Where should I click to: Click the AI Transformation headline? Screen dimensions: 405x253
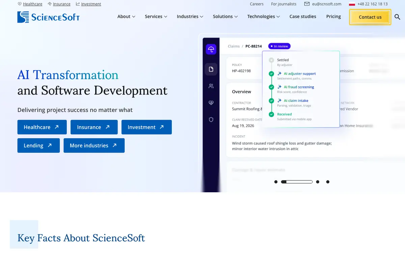[68, 75]
